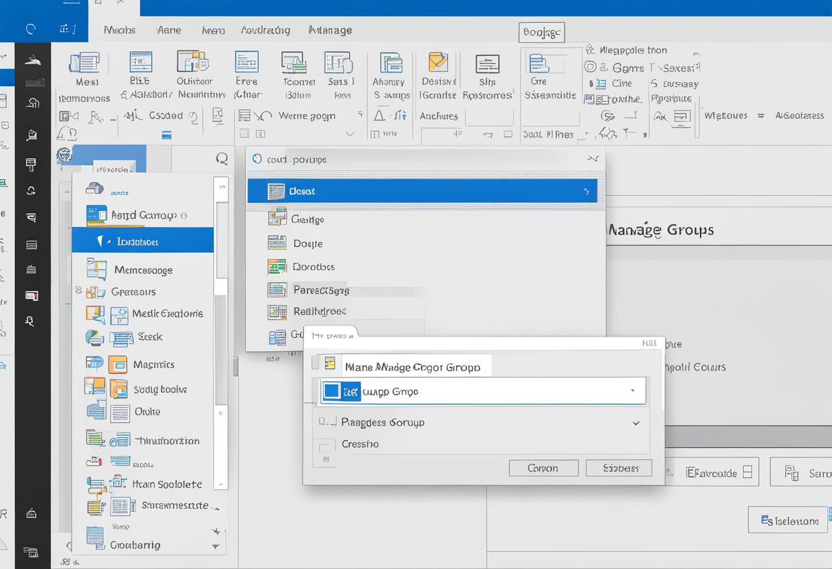Click the Tconet ribbon icon
This screenshot has width=832, height=569.
tap(294, 63)
